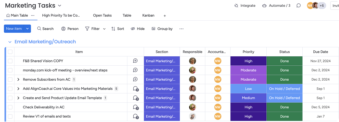Viewport: 339px width, 122px height.
Task: Select the F&B Shared Vision COPY checkbox
Action: (10, 61)
